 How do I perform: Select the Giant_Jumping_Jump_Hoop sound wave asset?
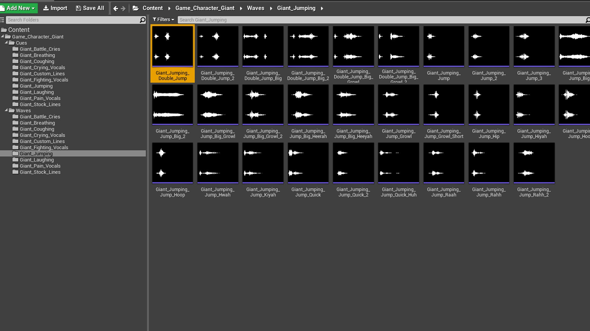coord(172,163)
